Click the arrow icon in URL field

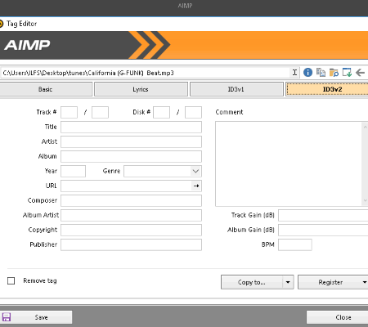(x=196, y=186)
